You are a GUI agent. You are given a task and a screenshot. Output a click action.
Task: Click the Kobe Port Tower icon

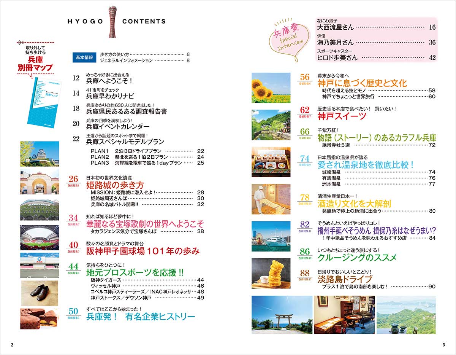click(x=113, y=21)
